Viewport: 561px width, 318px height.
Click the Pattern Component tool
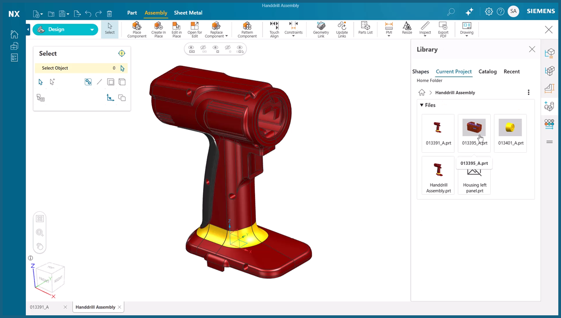pos(247,30)
